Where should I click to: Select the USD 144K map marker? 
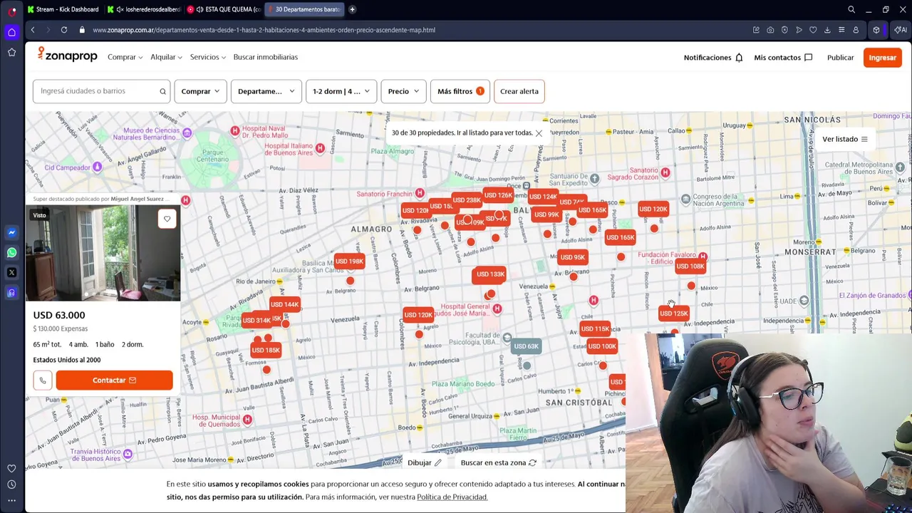pos(284,305)
